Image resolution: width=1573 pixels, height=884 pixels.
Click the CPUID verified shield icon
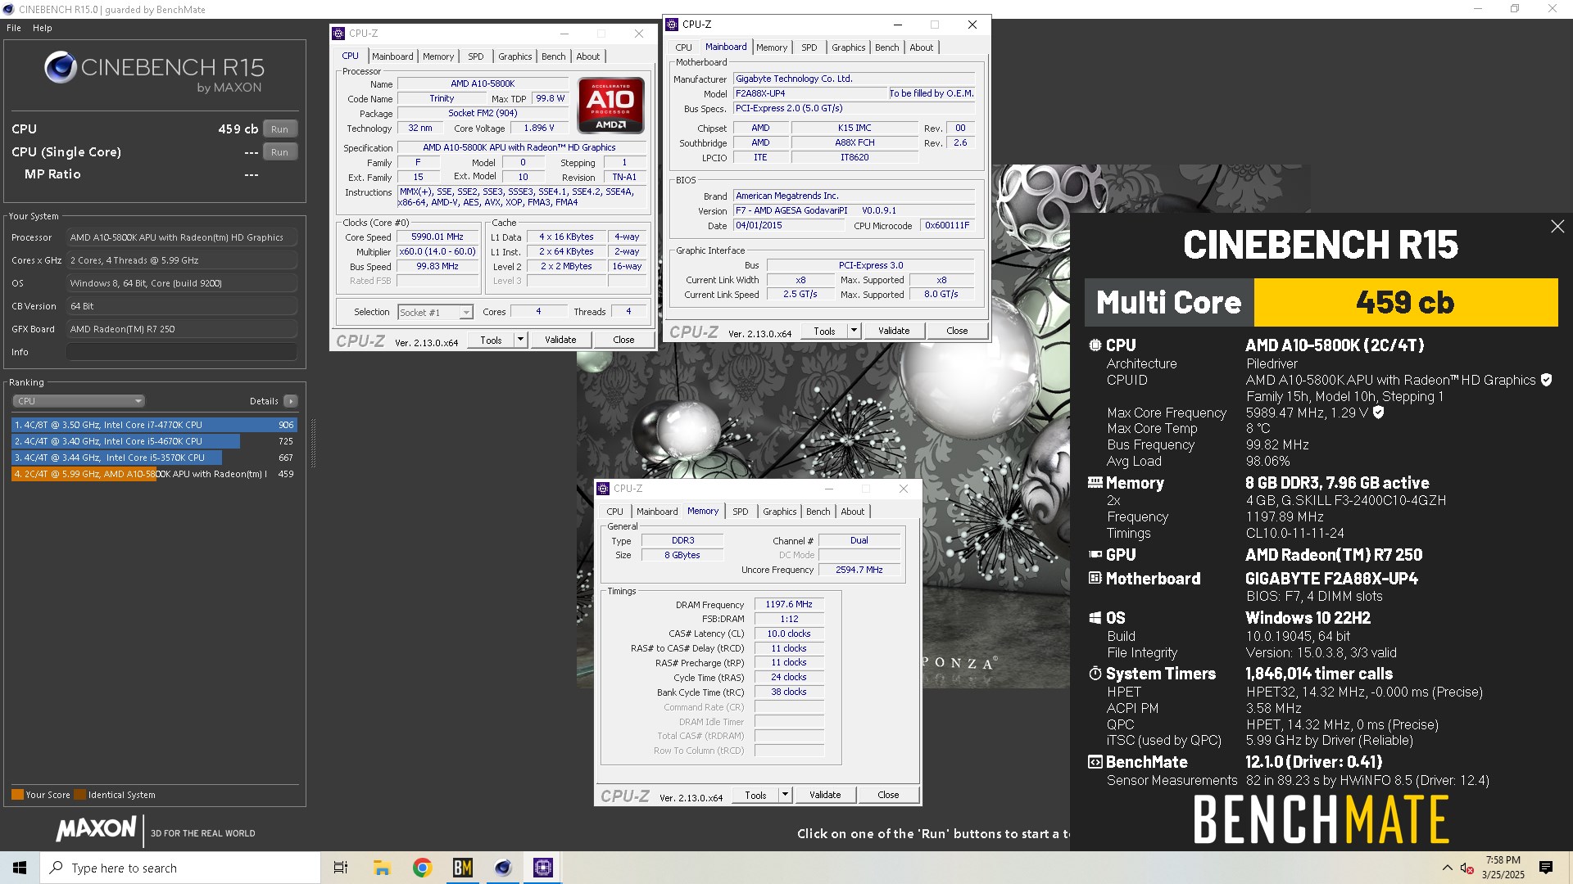1546,380
